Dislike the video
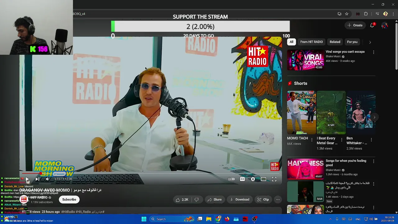The width and height of the screenshot is (398, 224). tap(197, 199)
